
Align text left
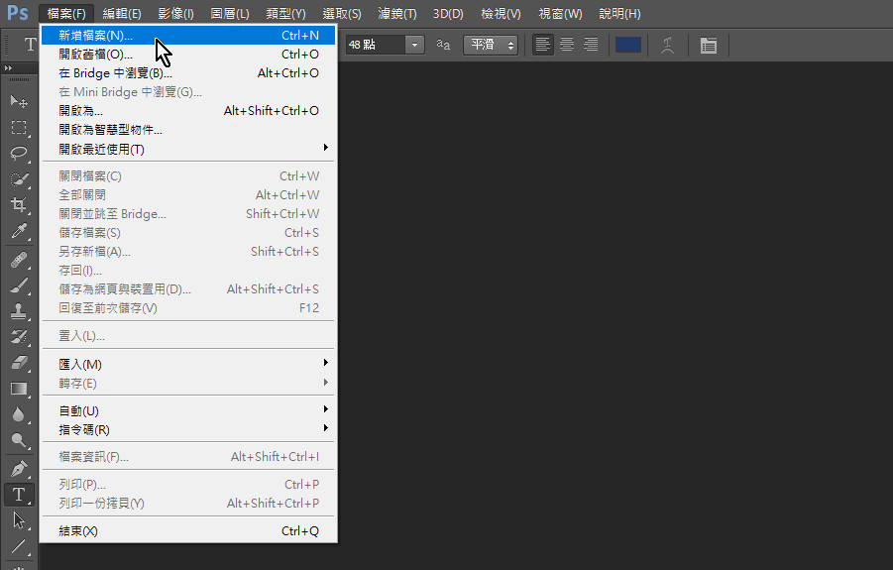(x=543, y=45)
